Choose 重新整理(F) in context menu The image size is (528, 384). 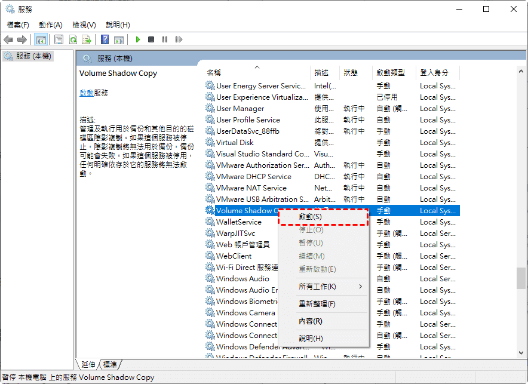(323, 303)
